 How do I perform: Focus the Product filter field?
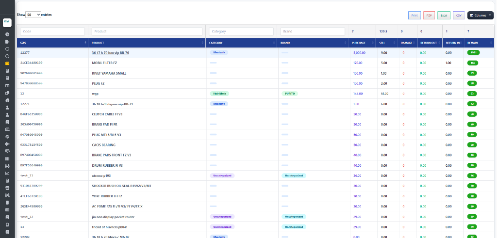[147, 32]
